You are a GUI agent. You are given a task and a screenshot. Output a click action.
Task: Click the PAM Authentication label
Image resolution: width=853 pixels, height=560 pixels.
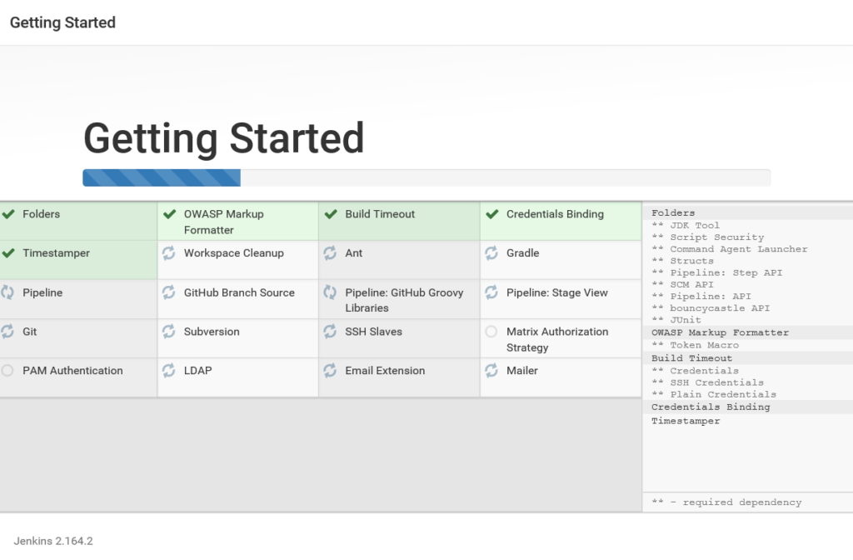(x=73, y=371)
